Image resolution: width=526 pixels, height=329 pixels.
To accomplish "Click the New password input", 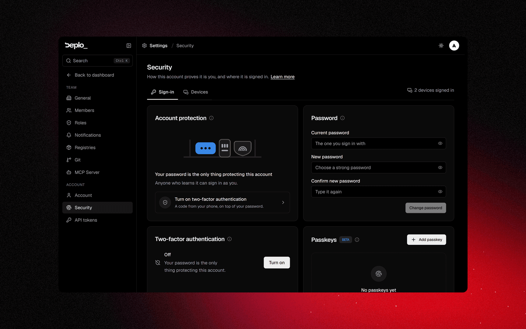I will click(378, 168).
